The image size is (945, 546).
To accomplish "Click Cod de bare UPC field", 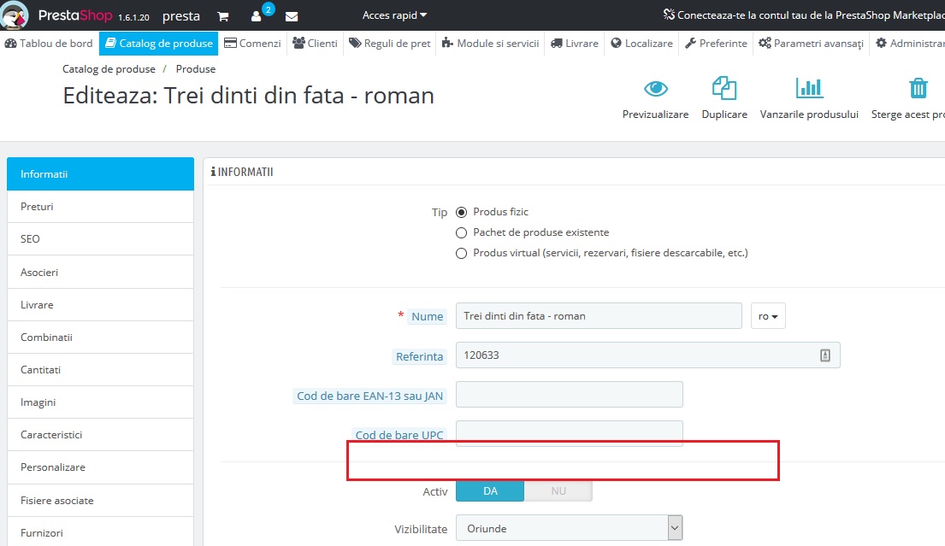I will point(569,433).
